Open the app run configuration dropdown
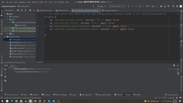183x103 pixels. (x=102, y=6)
